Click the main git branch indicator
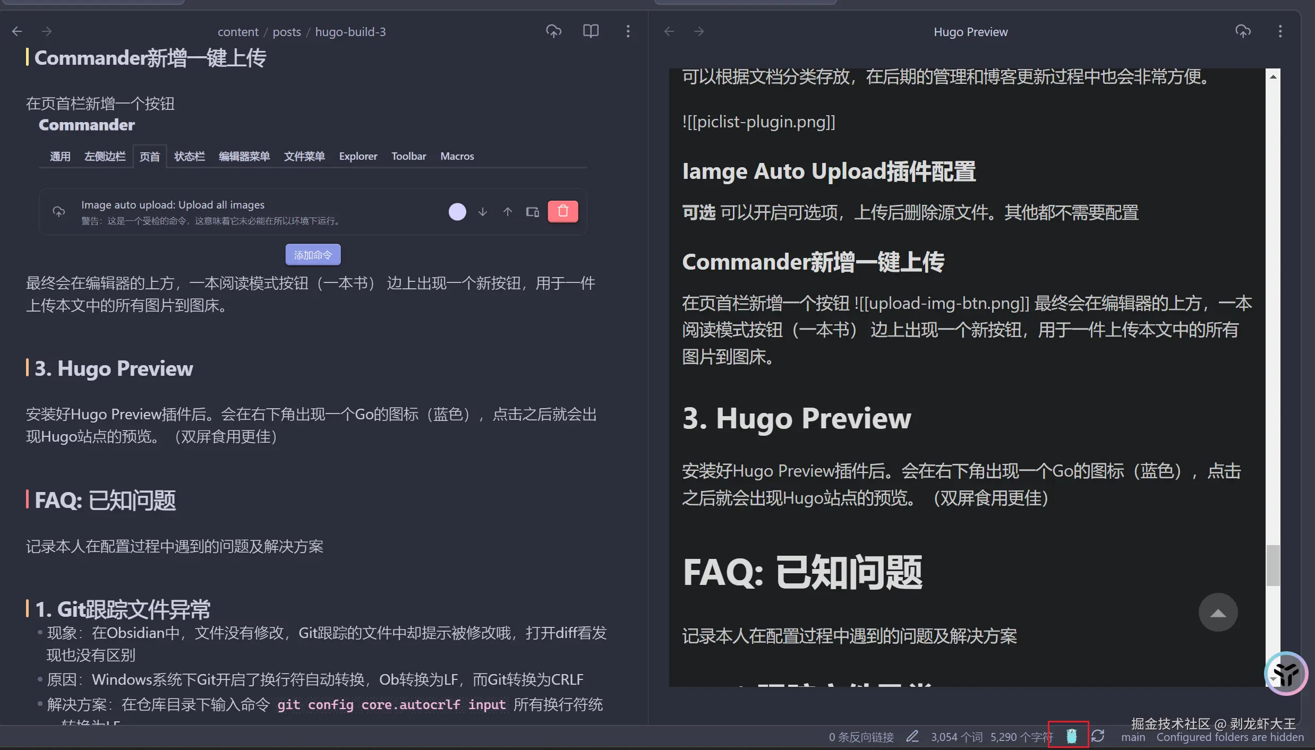This screenshot has width=1315, height=750. click(x=1133, y=737)
